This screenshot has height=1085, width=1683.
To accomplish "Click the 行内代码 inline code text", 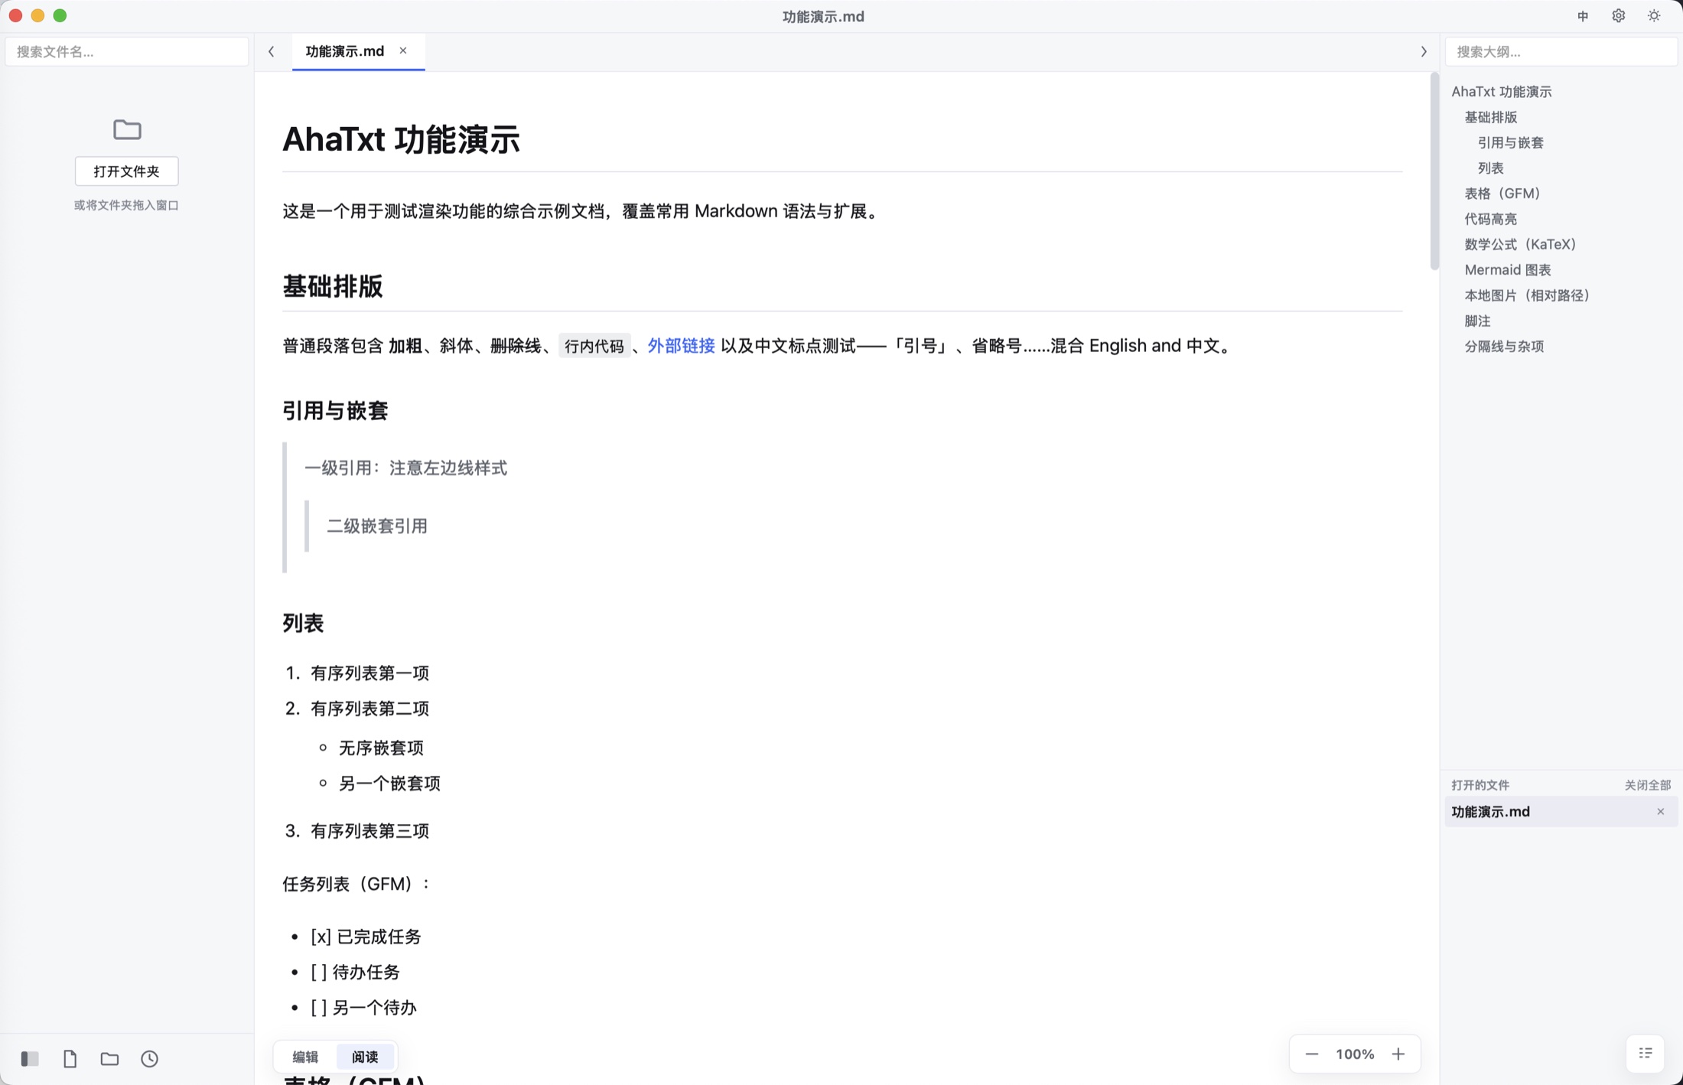I will pyautogui.click(x=594, y=346).
